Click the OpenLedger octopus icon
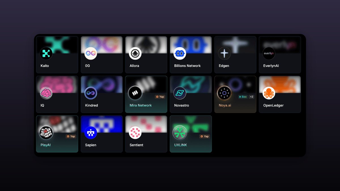Viewport: 340px width, 191px height. (269, 93)
